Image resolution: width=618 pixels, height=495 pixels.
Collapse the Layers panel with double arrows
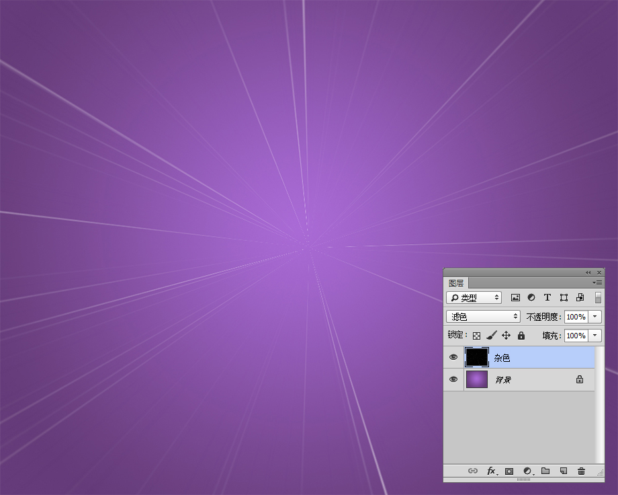click(x=588, y=273)
